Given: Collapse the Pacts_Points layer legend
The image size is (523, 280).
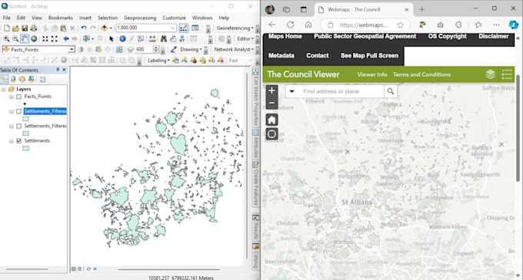Looking at the screenshot, I should click(12, 97).
